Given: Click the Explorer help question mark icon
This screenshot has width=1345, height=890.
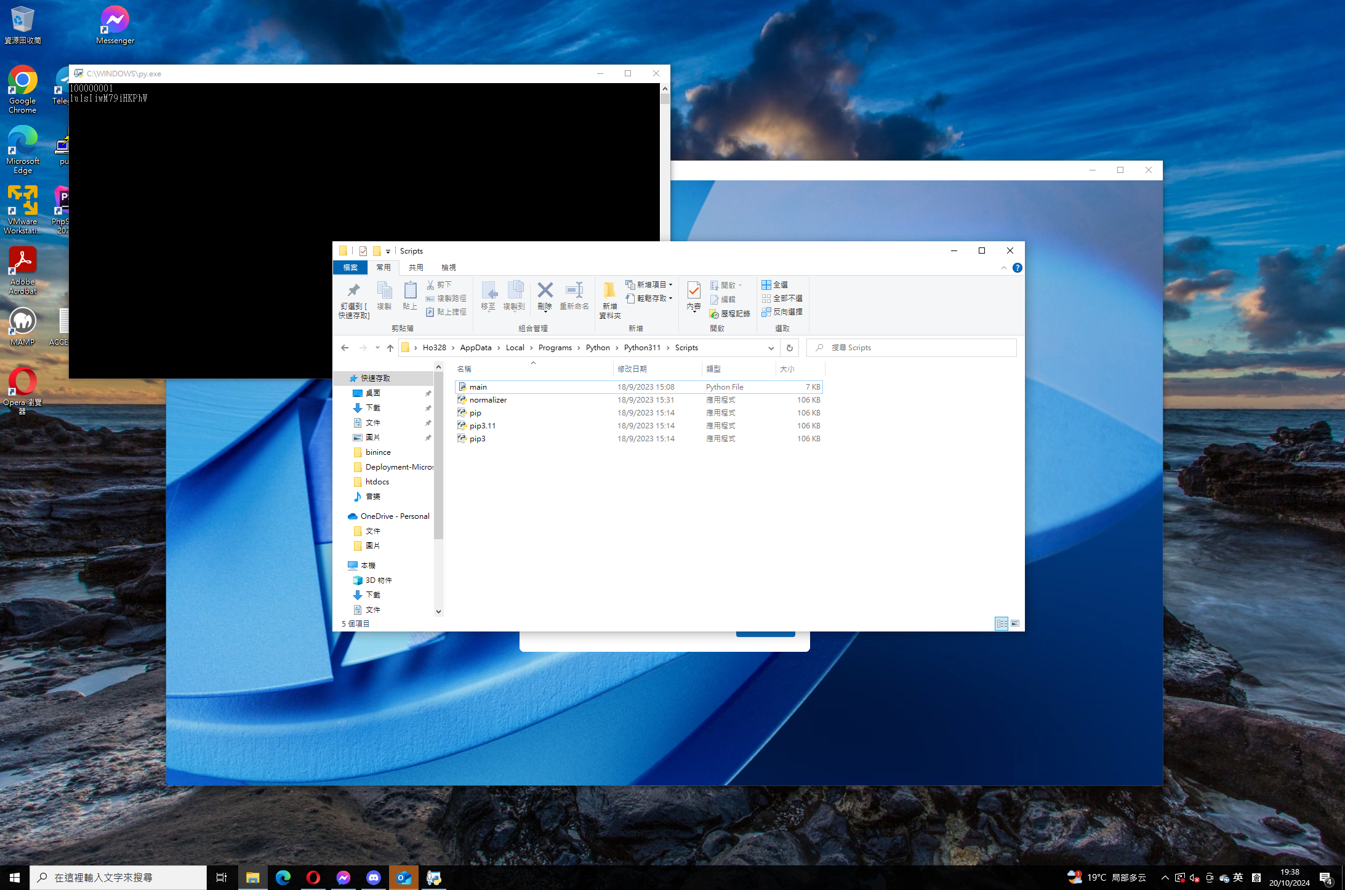Looking at the screenshot, I should [x=1018, y=268].
